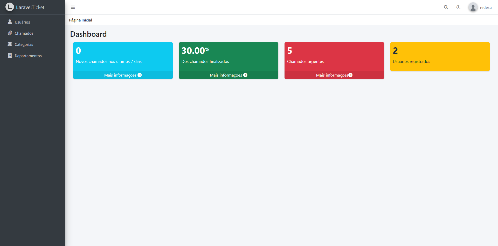Open the Departamentos menu item
Image resolution: width=498 pixels, height=246 pixels.
(32, 56)
